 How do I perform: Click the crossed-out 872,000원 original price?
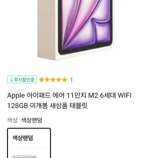(25, 156)
